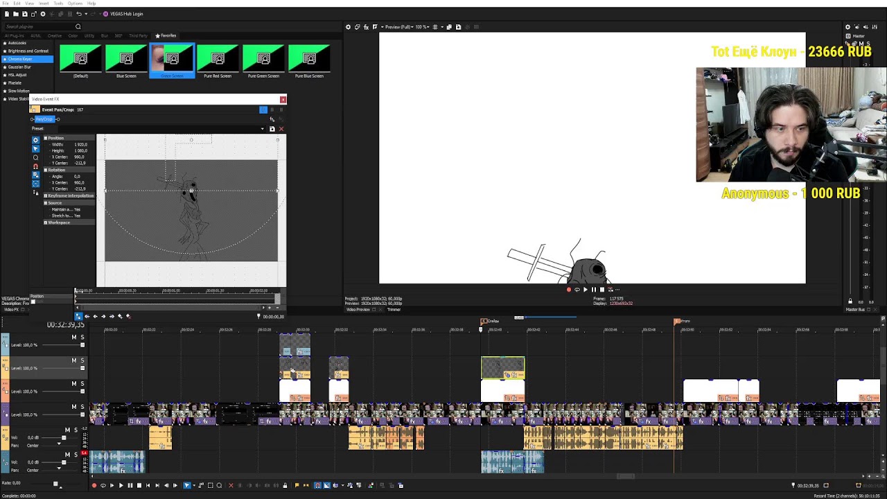This screenshot has height=499, width=887.
Task: Click Record button in timeline transport bar
Action: [94, 485]
